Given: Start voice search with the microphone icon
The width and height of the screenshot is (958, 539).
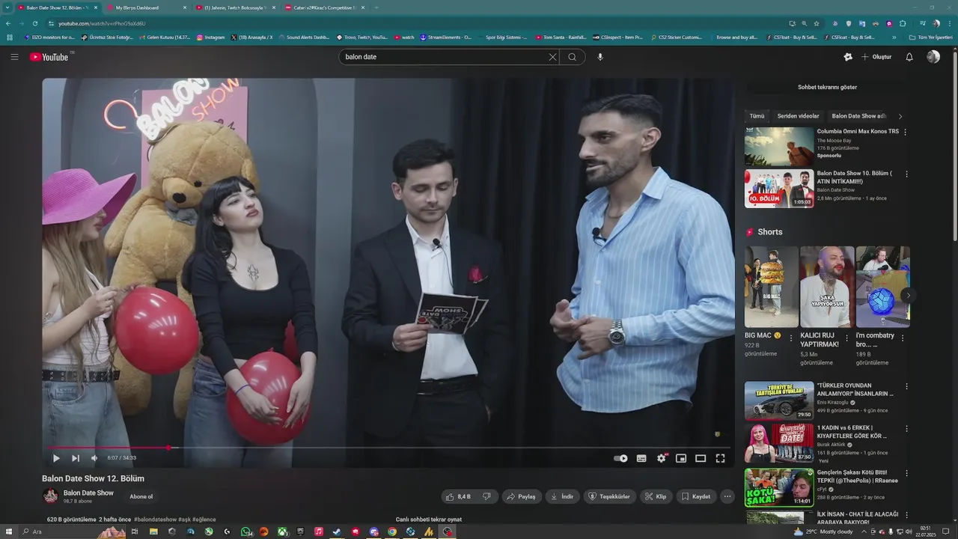Looking at the screenshot, I should [599, 57].
